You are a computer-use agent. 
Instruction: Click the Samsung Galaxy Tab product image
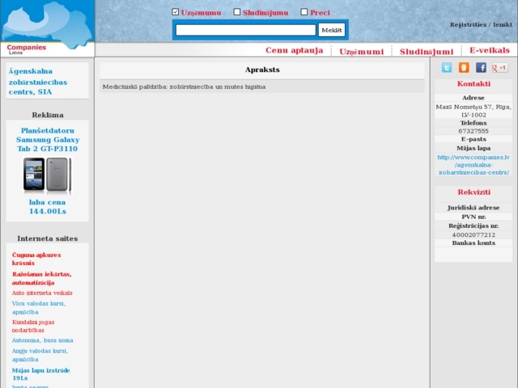tap(47, 175)
